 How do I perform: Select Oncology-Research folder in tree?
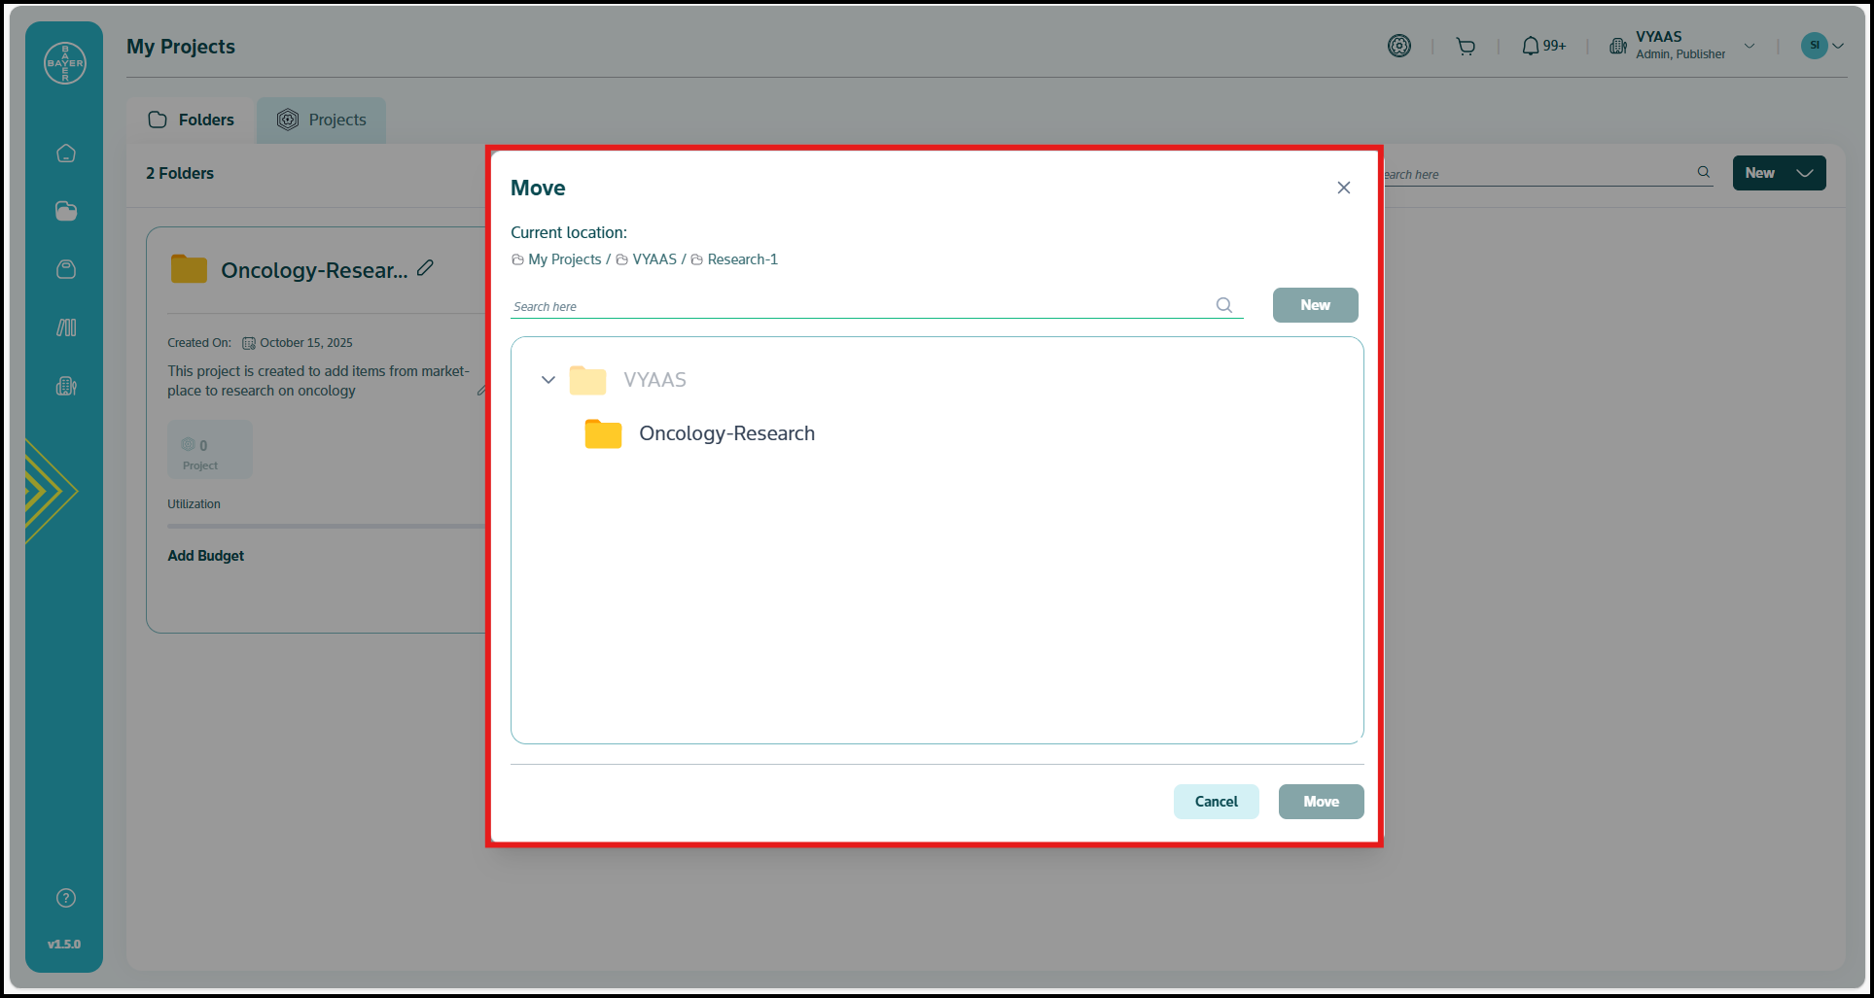725,433
